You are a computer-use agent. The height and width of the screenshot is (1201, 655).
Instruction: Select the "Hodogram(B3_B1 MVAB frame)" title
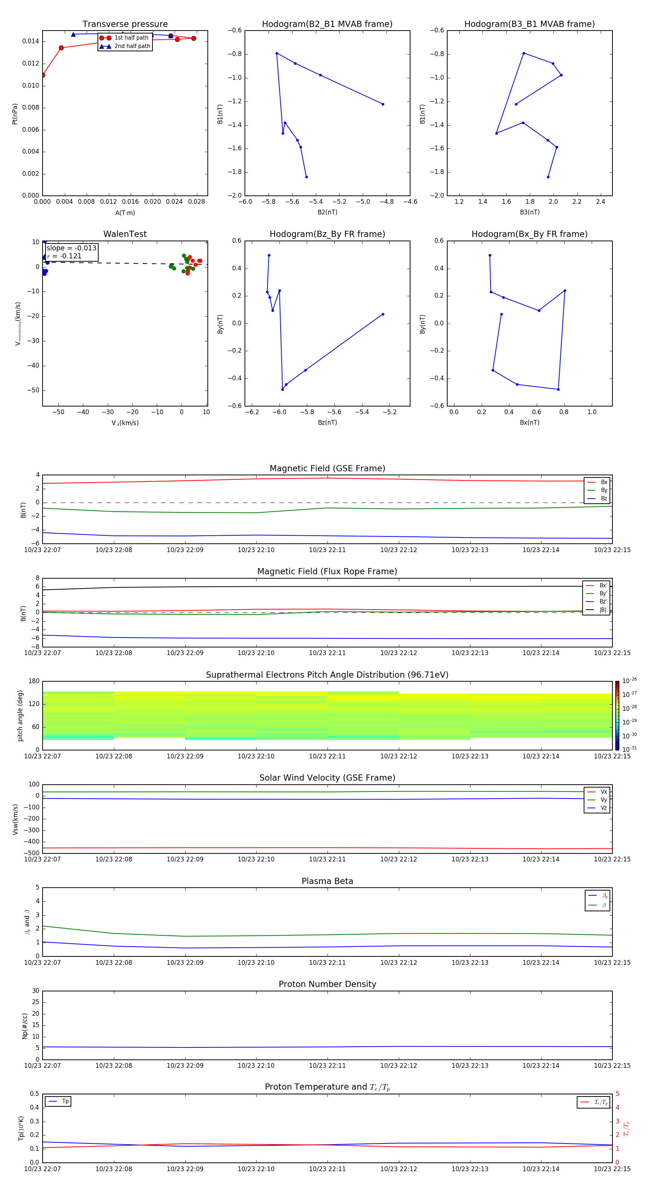[529, 24]
